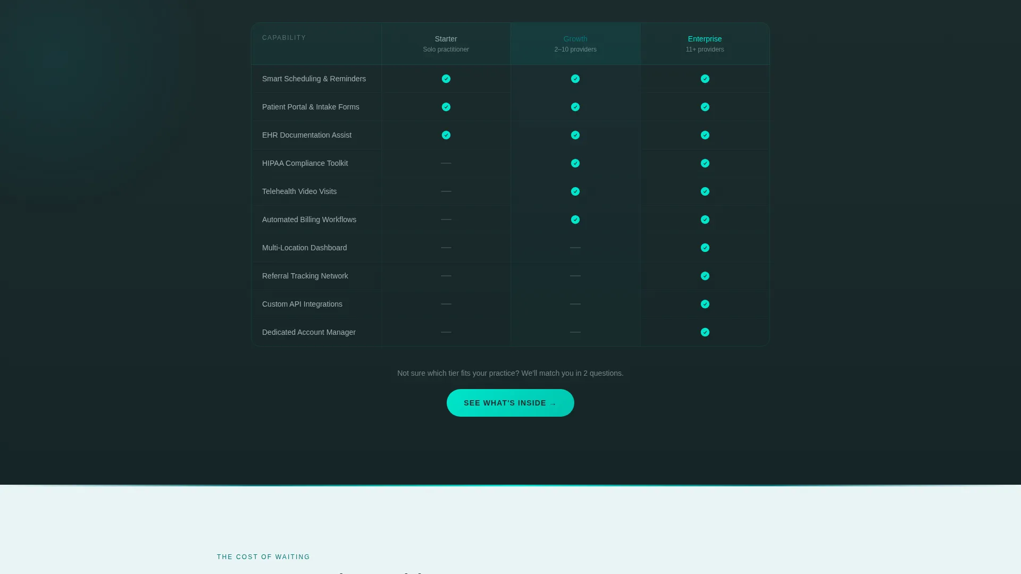Click 'Multi-Location Dashboard' row label

coord(304,248)
